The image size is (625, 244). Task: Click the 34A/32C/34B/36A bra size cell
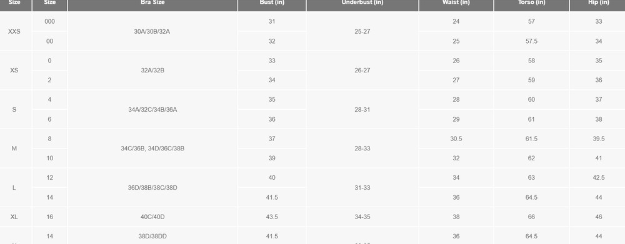point(152,109)
